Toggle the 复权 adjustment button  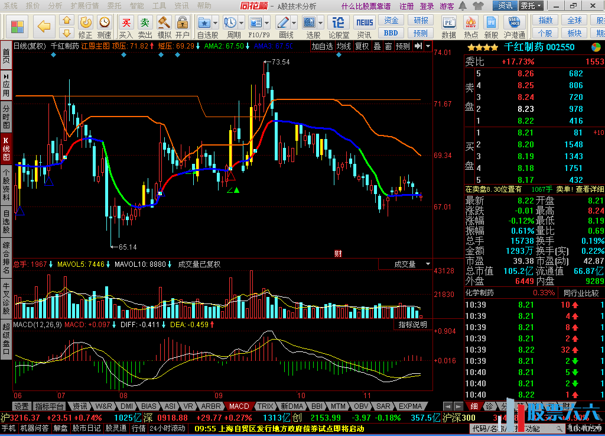point(362,46)
